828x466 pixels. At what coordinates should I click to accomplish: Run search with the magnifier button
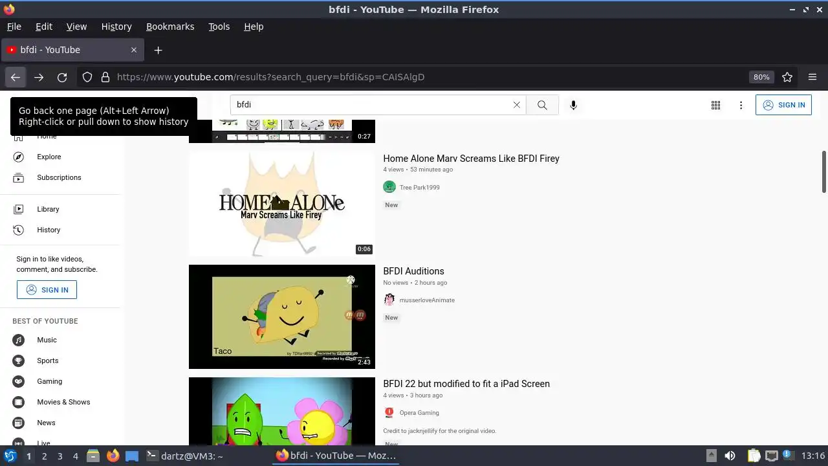542,105
